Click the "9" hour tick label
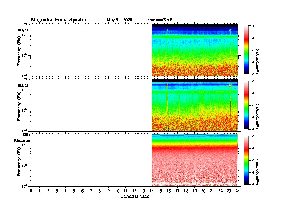 pos(109,191)
